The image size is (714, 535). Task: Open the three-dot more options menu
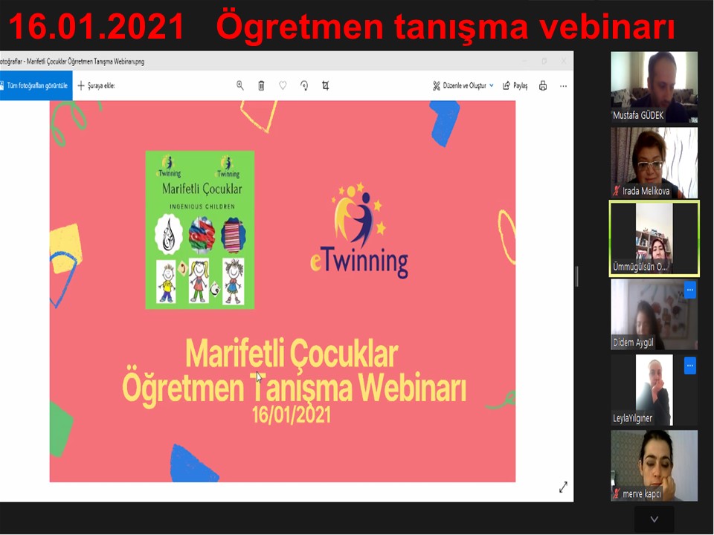pyautogui.click(x=563, y=86)
